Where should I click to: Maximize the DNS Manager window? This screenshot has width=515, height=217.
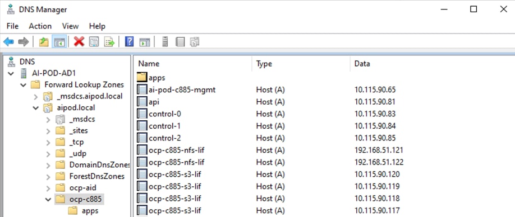[473, 9]
